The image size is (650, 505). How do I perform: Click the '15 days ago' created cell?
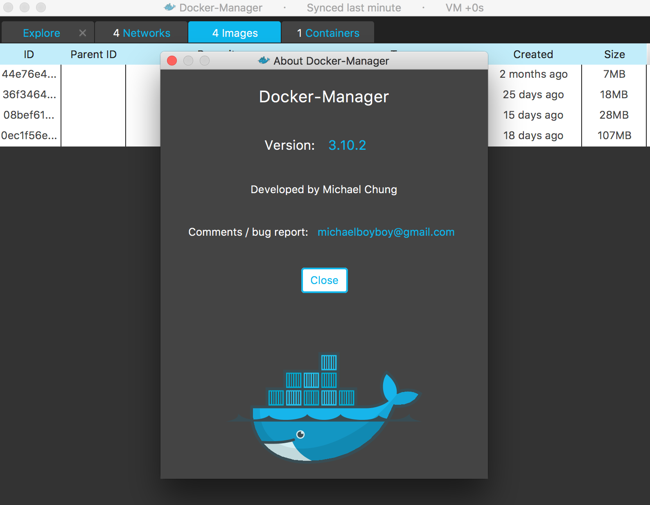coord(533,115)
